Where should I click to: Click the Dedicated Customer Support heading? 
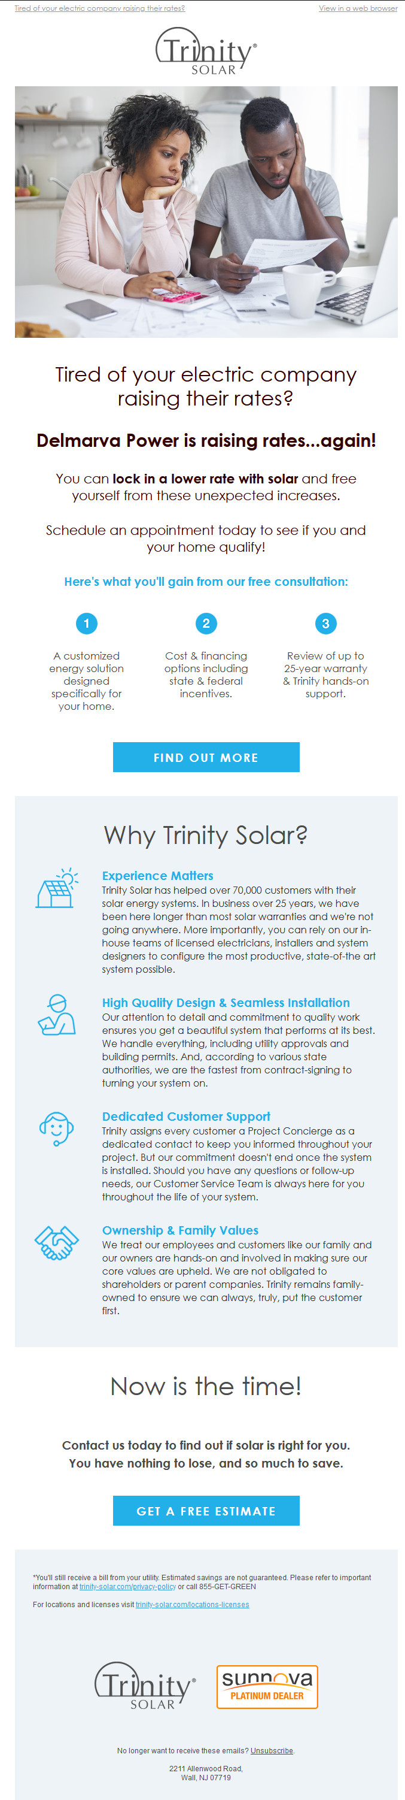(185, 1117)
